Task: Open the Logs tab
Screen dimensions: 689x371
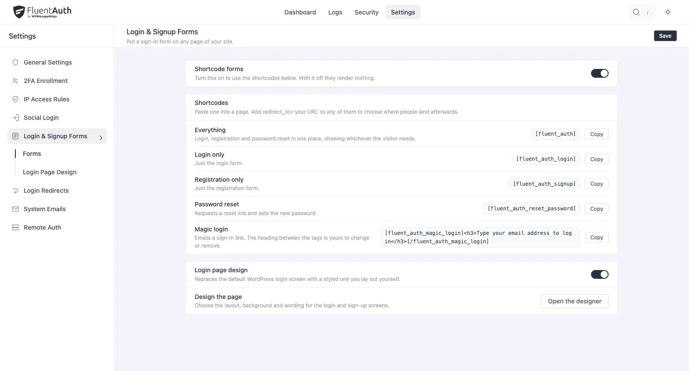Action: point(335,12)
